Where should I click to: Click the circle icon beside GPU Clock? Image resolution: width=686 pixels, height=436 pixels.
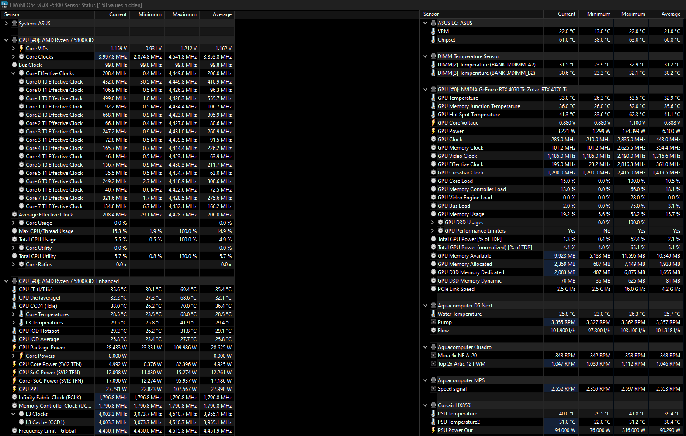pyautogui.click(x=433, y=139)
